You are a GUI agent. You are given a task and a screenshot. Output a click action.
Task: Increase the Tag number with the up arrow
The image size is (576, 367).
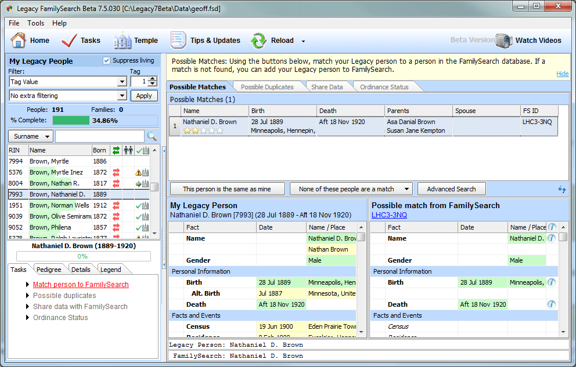tap(153, 79)
